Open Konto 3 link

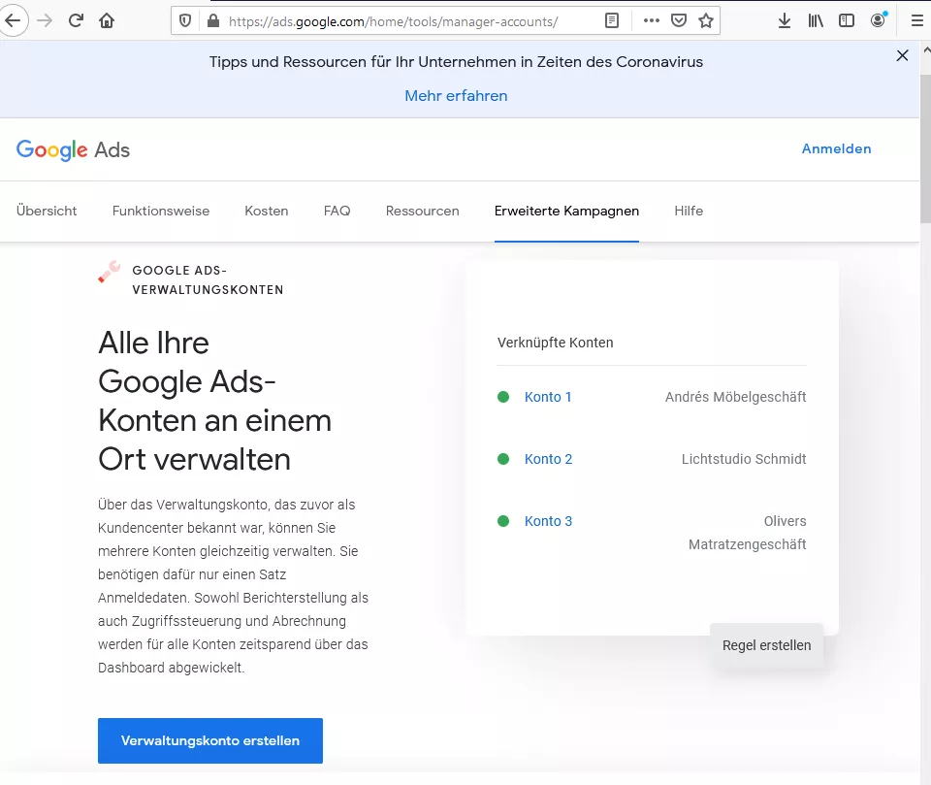548,521
